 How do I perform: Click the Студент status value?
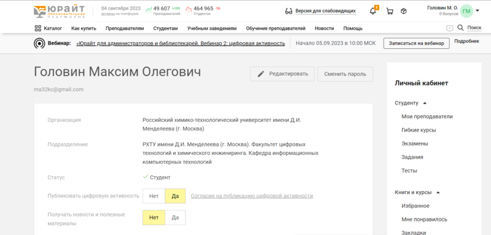(x=160, y=177)
